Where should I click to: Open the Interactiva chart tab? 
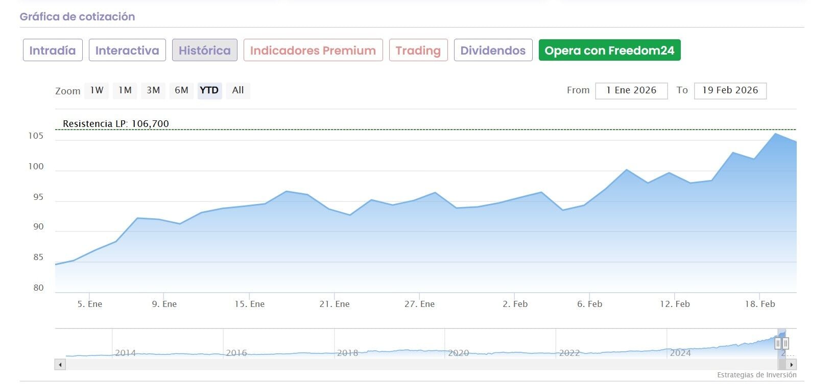pos(127,50)
